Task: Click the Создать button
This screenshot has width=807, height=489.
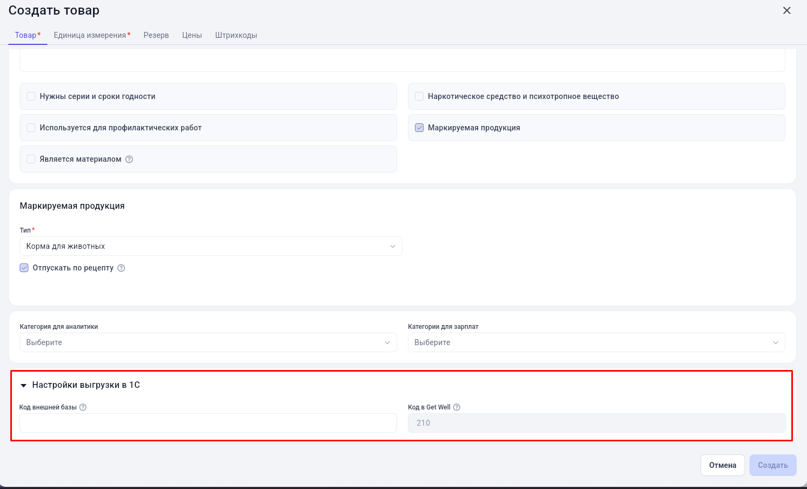Action: click(x=773, y=465)
